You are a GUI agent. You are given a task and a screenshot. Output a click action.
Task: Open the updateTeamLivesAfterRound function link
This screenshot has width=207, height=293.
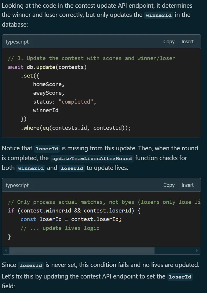click(92, 159)
